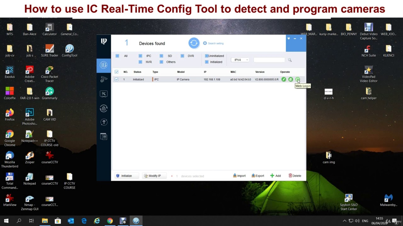Click the IP column header
Viewport: 403px width, 226px height.
205,72
